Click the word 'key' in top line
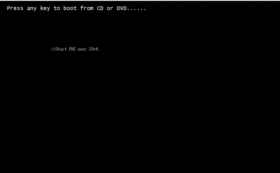This screenshot has width=280, height=173. (45, 9)
